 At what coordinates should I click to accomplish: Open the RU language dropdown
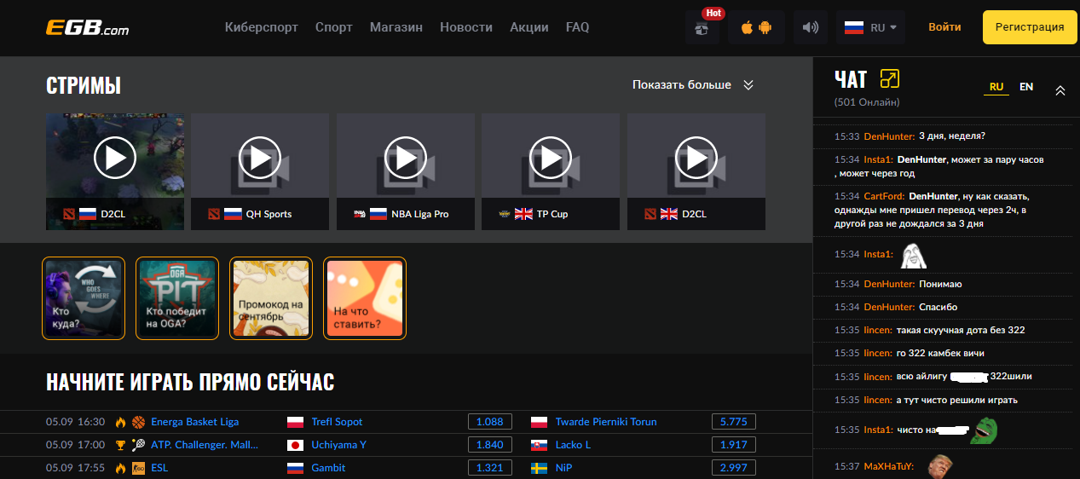871,27
